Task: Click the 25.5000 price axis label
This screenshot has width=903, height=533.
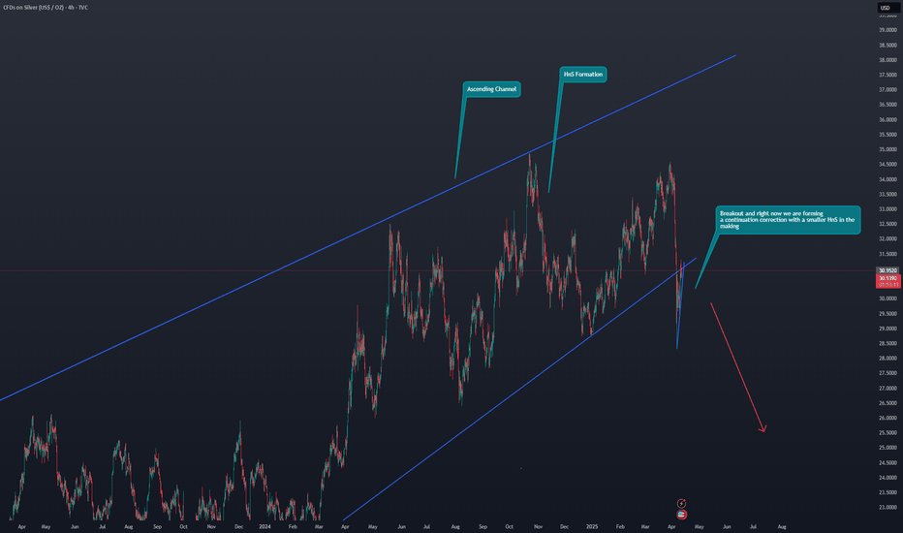Action: tap(887, 433)
